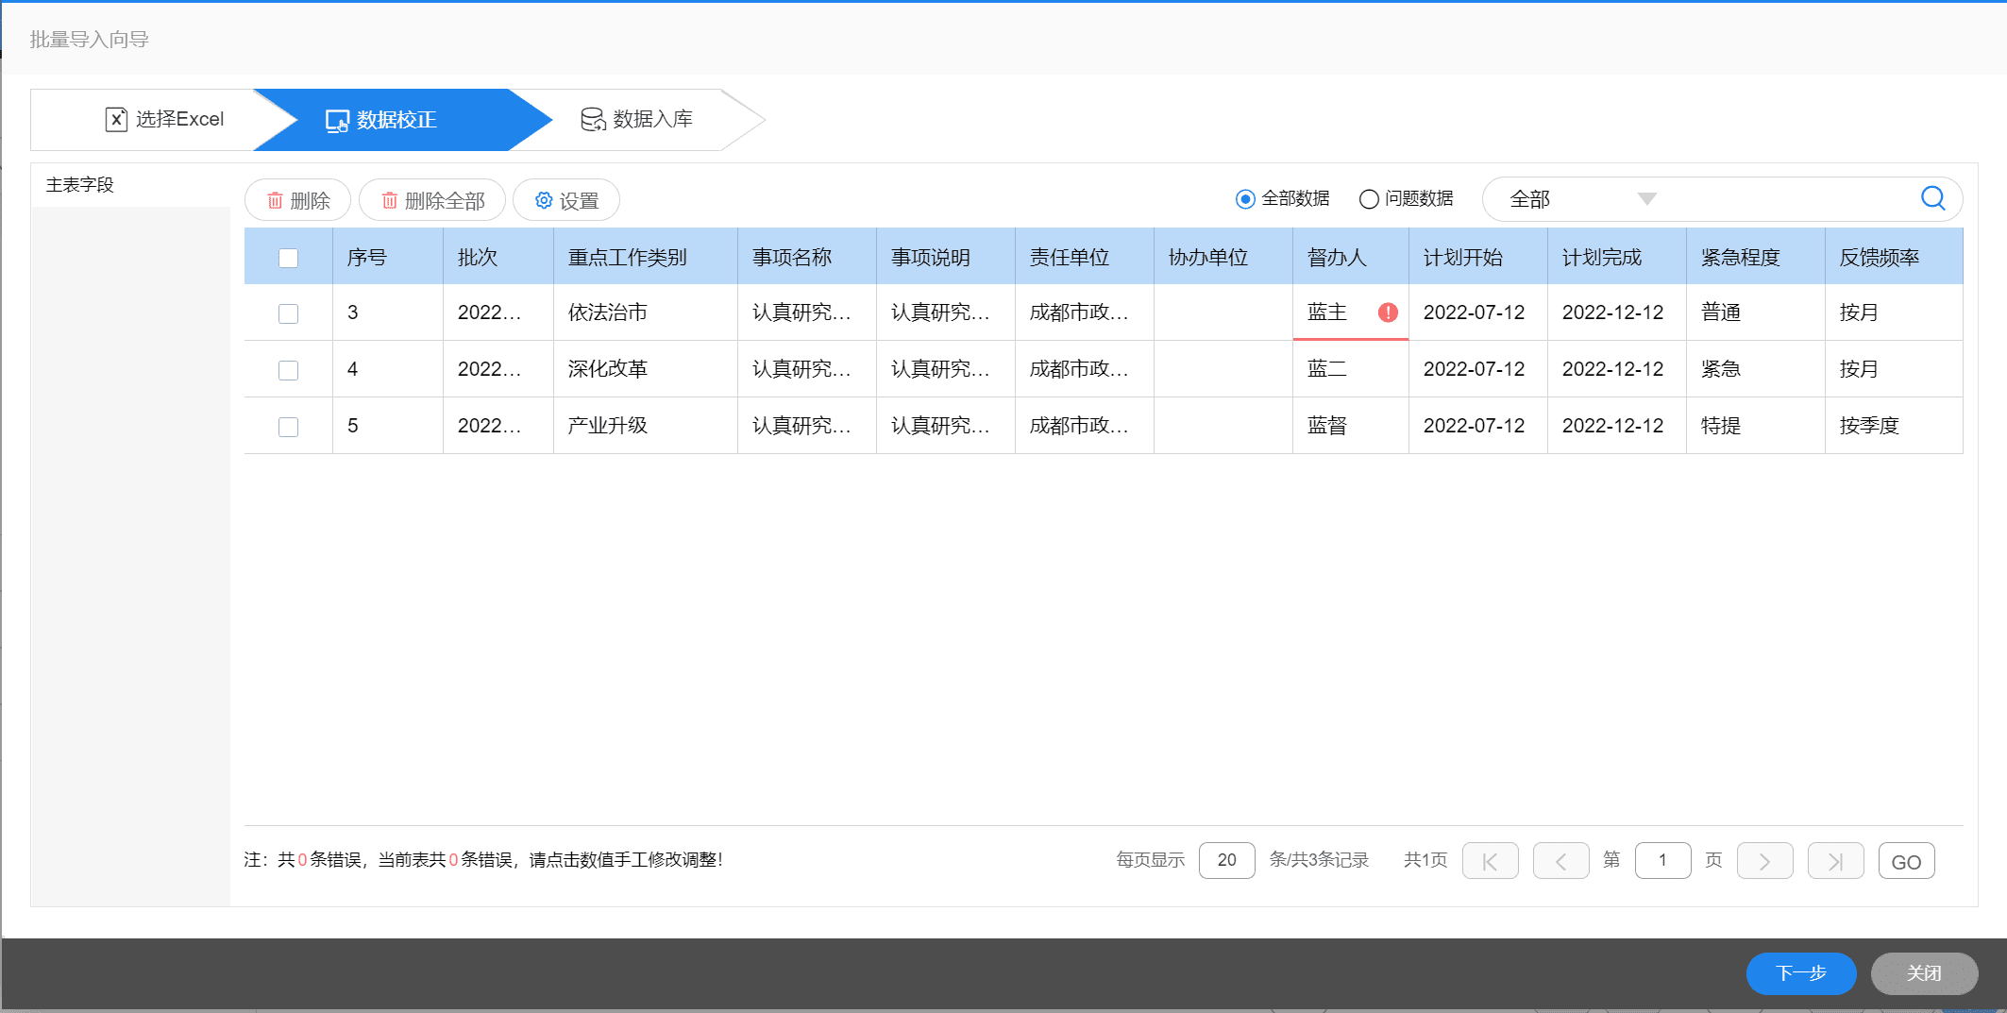Image resolution: width=2007 pixels, height=1013 pixels.
Task: Select the 问题数据 radio button
Action: coord(1369,199)
